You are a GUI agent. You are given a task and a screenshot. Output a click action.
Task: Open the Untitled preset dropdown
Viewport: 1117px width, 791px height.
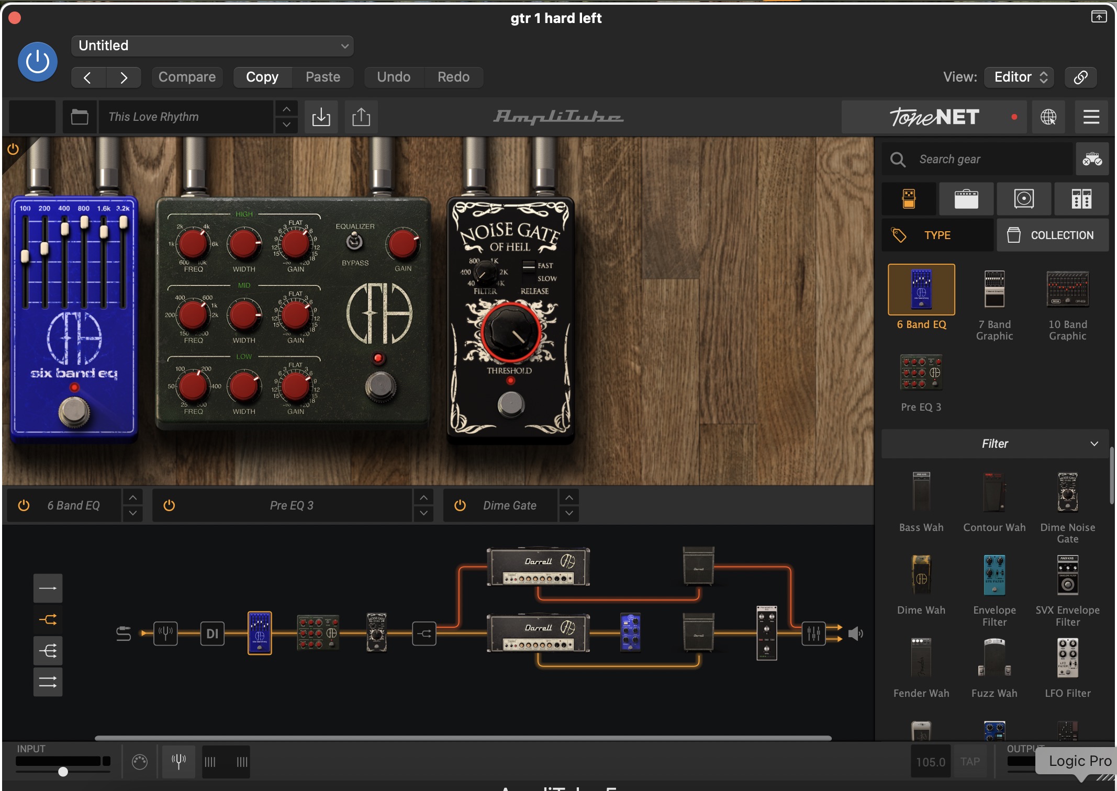213,46
